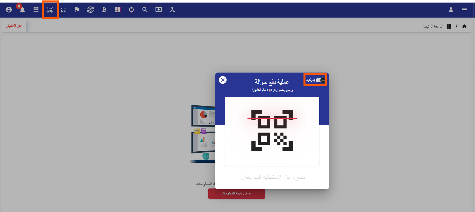Click the home breadcrumb icon

[464, 26]
